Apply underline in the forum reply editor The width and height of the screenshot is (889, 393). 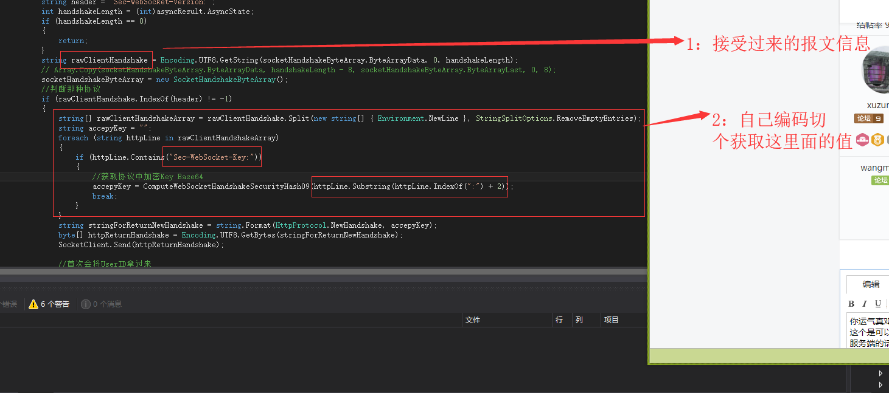coord(878,304)
